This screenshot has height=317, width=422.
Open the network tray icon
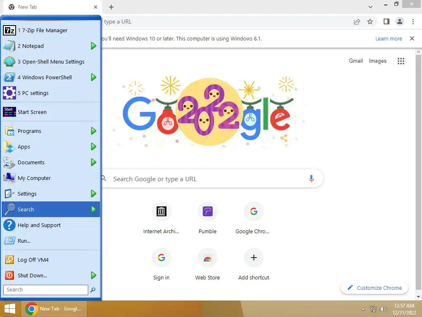point(373,309)
